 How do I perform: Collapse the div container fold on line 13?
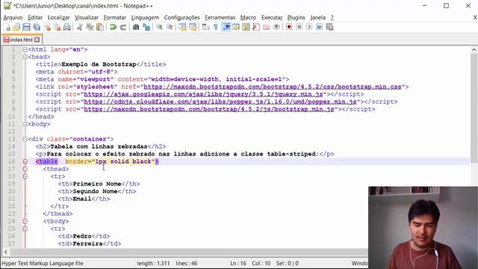(25, 139)
